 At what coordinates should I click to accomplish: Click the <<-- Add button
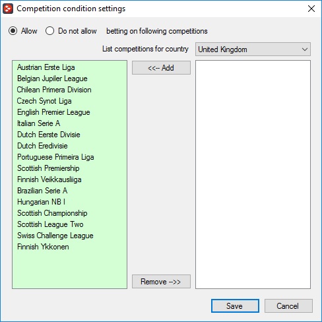click(x=161, y=68)
